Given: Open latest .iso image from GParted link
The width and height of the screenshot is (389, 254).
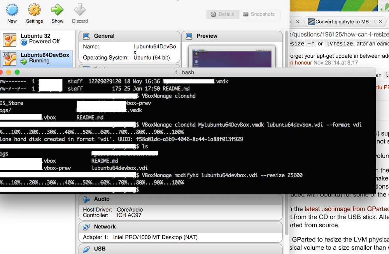Looking at the screenshot, I should (x=347, y=209).
